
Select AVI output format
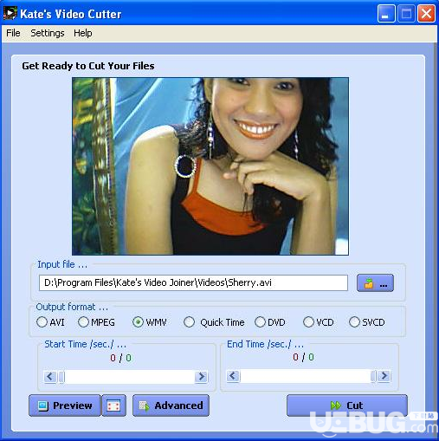click(50, 322)
